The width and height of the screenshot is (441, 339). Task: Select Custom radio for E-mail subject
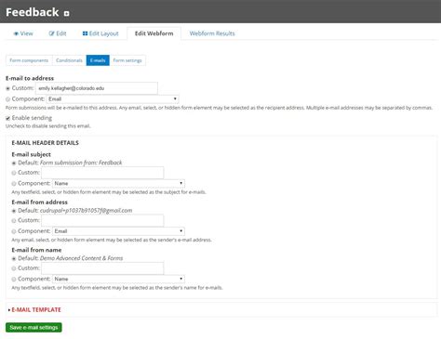pos(14,173)
